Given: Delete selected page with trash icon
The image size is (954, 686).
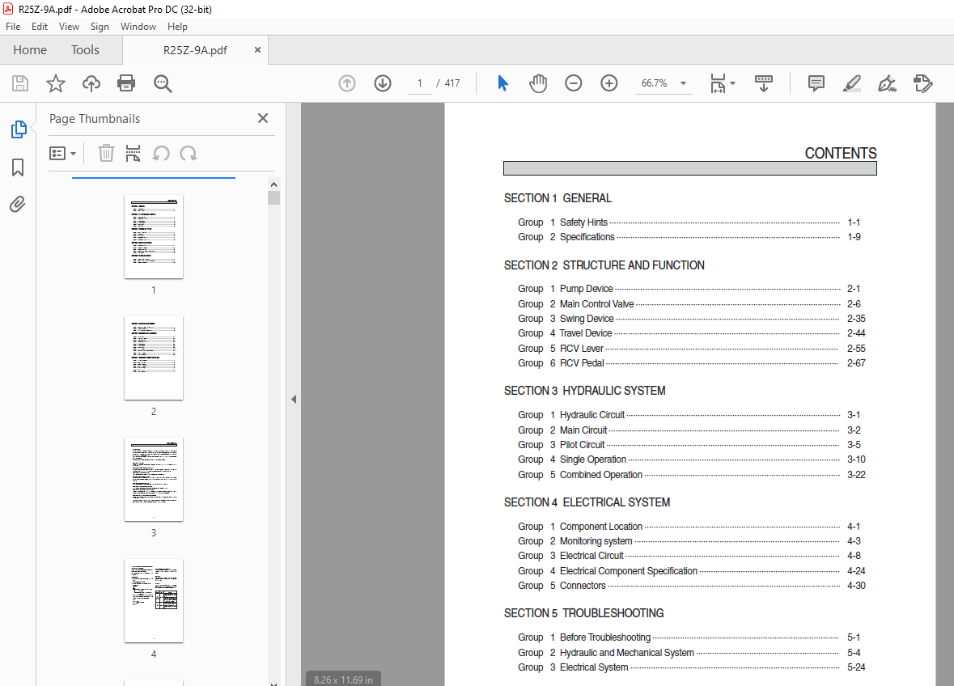Looking at the screenshot, I should point(107,153).
